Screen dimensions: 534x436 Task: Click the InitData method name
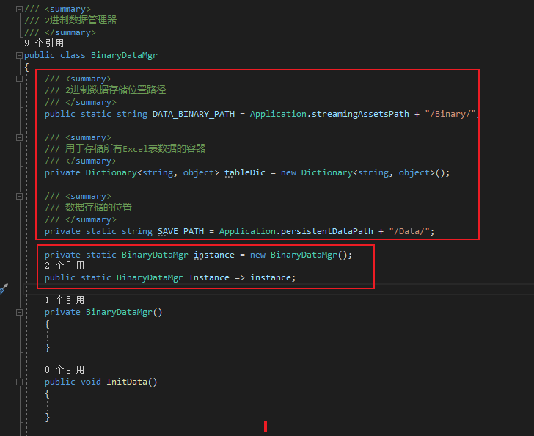click(131, 382)
